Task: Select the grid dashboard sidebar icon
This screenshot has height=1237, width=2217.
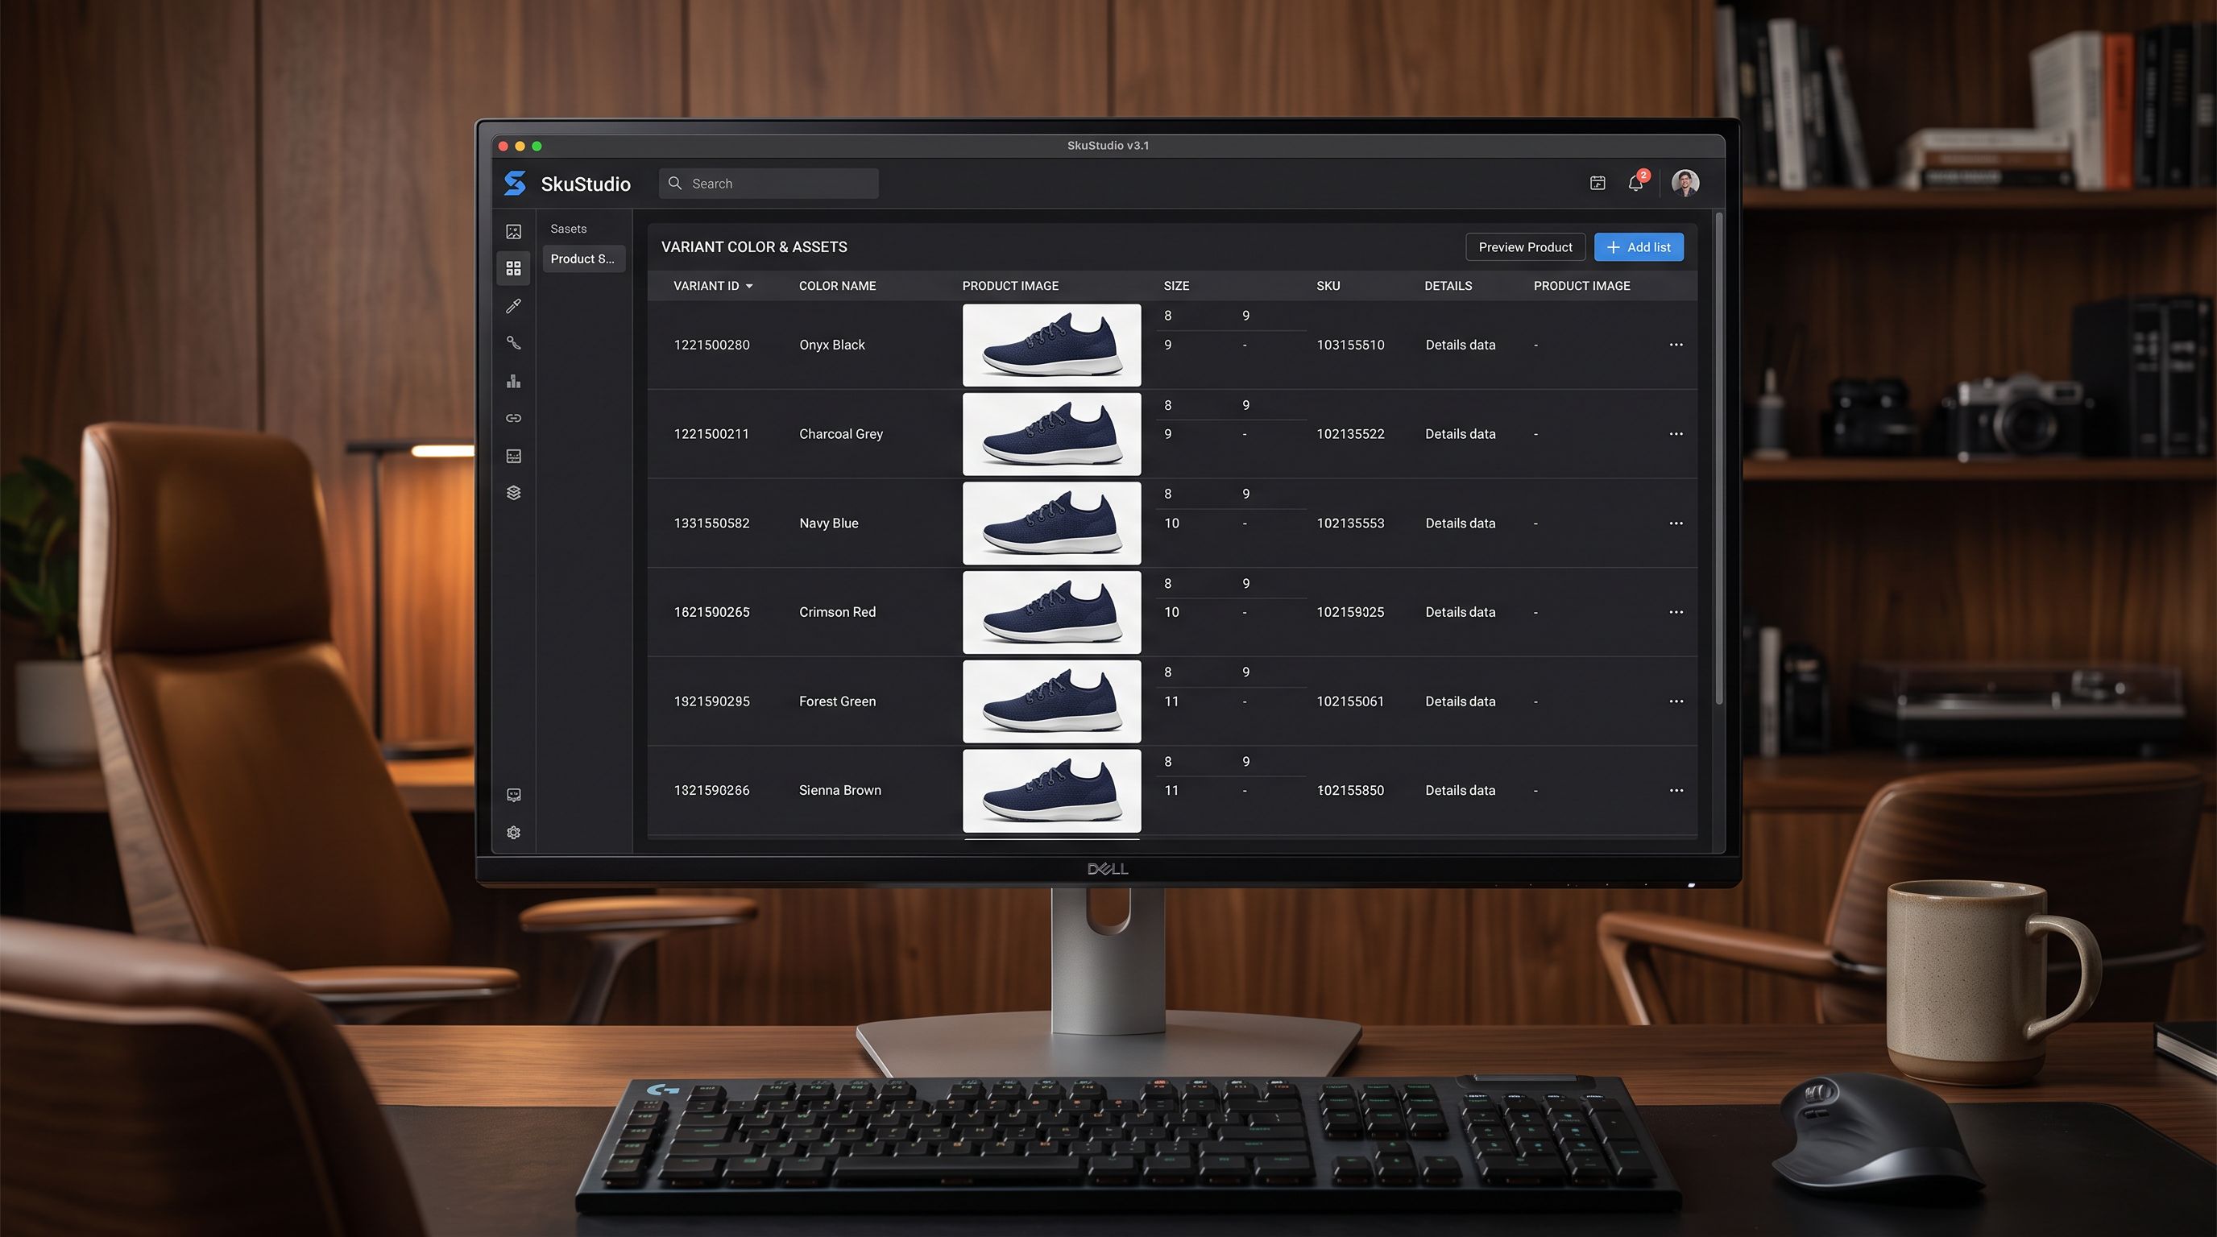Action: pyautogui.click(x=514, y=268)
